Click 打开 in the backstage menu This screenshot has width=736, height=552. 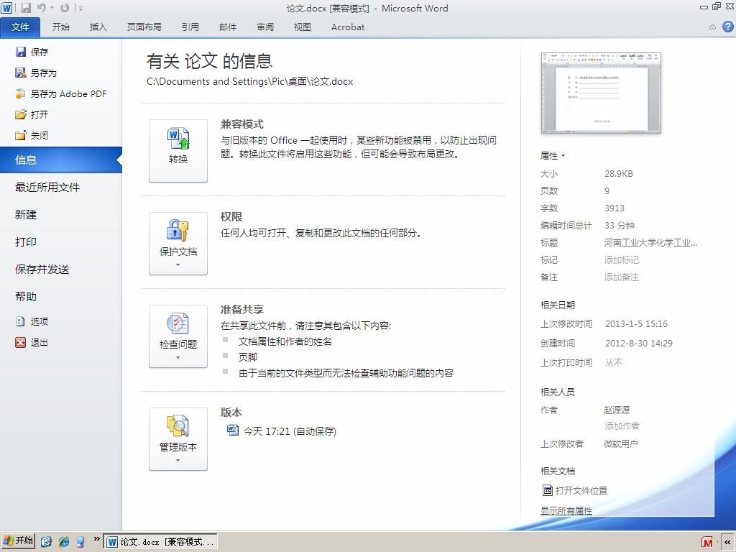click(32, 114)
